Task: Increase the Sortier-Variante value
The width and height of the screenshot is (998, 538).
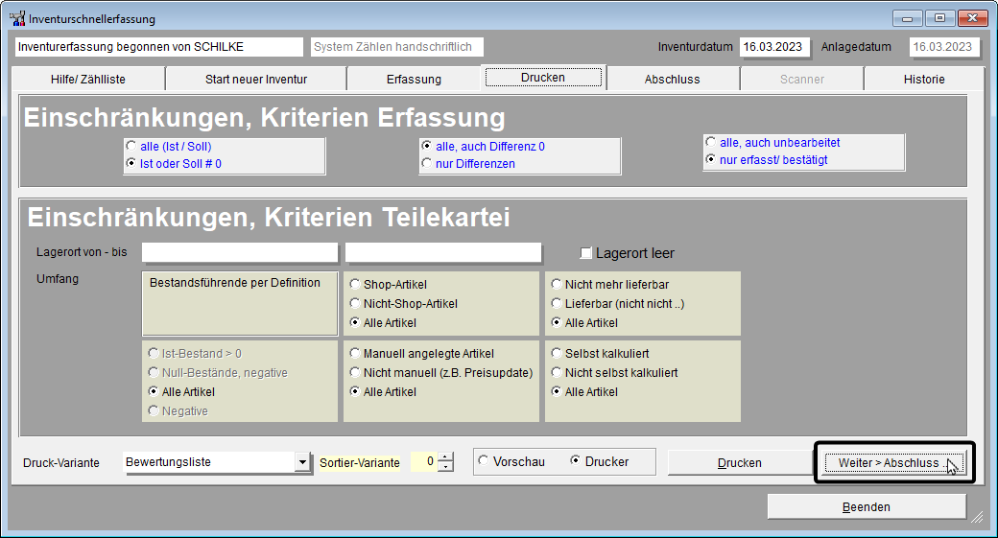Action: pos(446,457)
